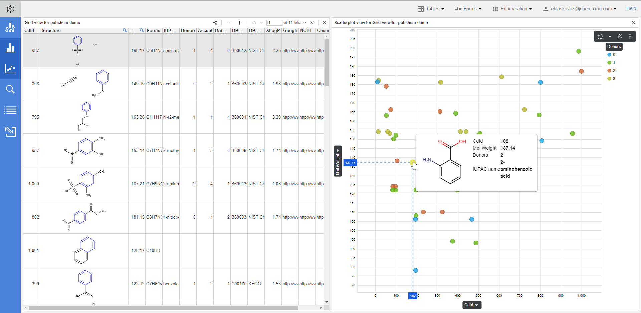Image resolution: width=641 pixels, height=313 pixels.
Task: Open the Tables menu
Action: point(431,9)
